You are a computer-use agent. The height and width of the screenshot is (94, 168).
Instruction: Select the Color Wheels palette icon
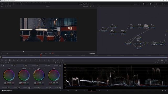point(10,60)
